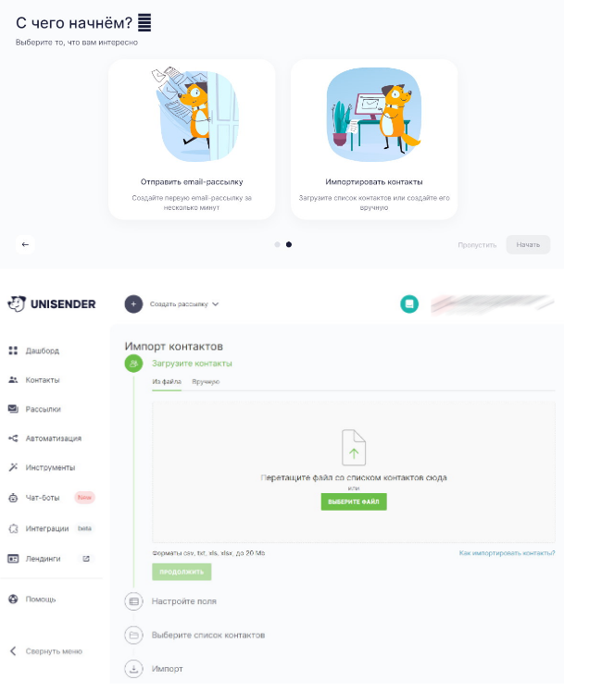The width and height of the screenshot is (589, 692).
Task: Open Лендинги in the sidebar
Action: coord(43,559)
